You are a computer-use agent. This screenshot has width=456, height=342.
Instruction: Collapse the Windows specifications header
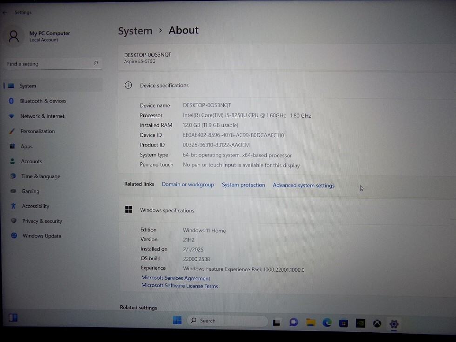tap(287, 210)
